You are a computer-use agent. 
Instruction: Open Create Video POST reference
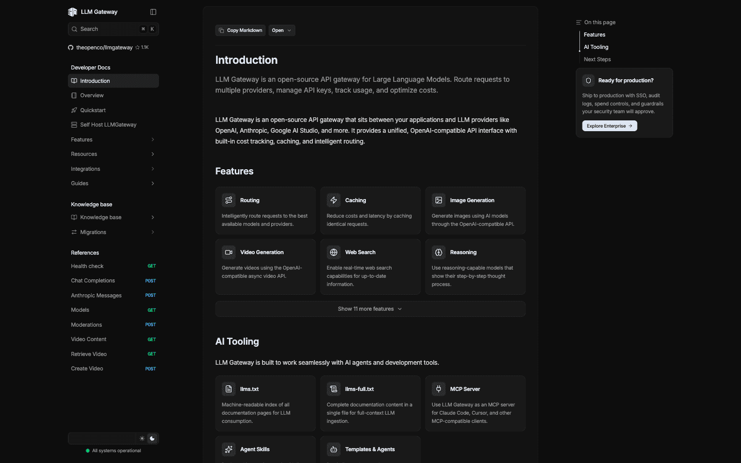[x=113, y=368]
